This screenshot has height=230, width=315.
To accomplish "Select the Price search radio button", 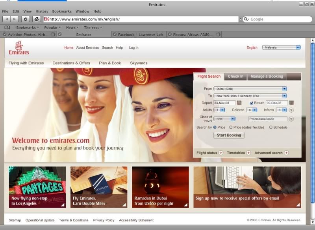I will pyautogui.click(x=215, y=127).
